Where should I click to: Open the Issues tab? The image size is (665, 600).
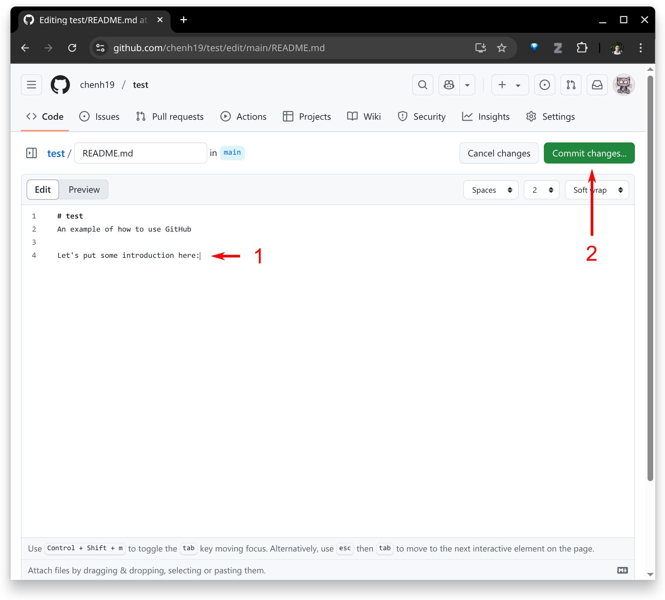99,117
